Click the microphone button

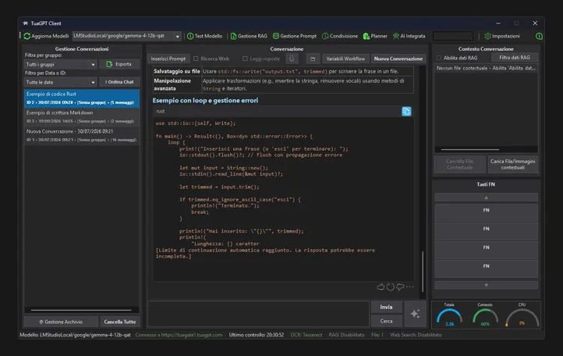[x=292, y=59]
